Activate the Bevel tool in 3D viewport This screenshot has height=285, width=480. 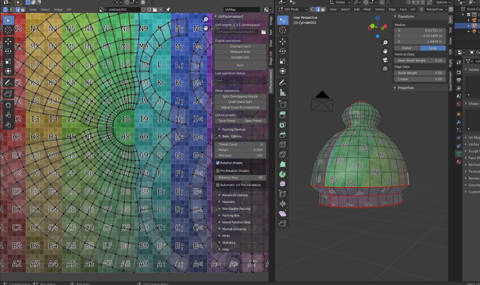coord(283,135)
